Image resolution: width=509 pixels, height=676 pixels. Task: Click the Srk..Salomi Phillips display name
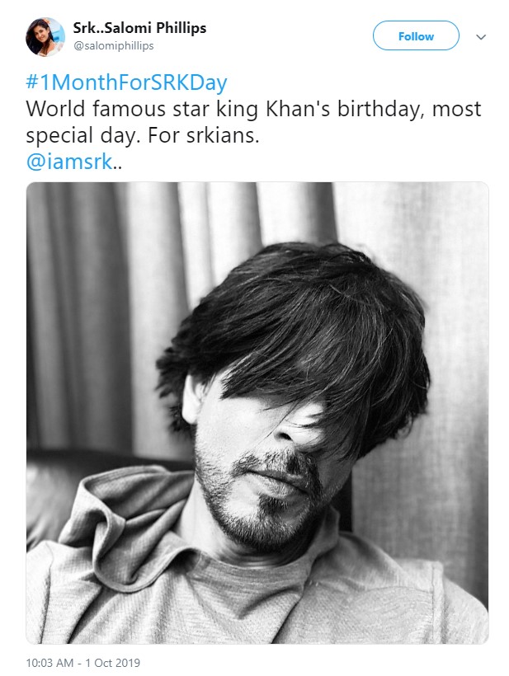(x=139, y=29)
